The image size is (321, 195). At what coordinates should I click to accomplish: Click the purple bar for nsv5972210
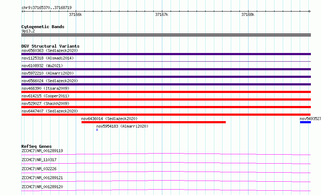166,77
